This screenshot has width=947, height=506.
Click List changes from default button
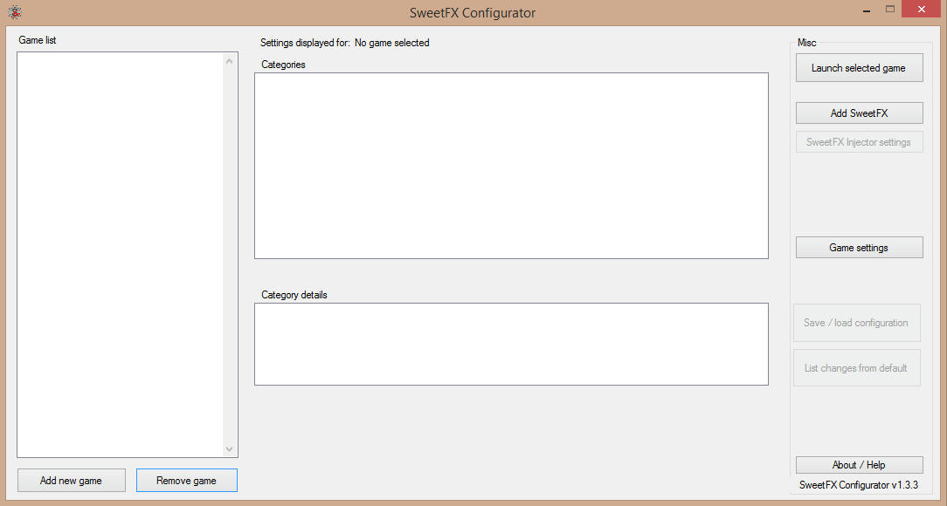pos(856,368)
